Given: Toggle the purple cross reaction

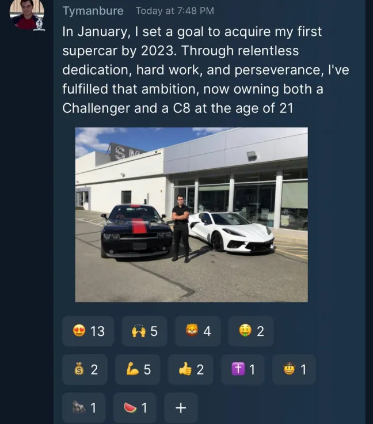Looking at the screenshot, I should pyautogui.click(x=243, y=370).
